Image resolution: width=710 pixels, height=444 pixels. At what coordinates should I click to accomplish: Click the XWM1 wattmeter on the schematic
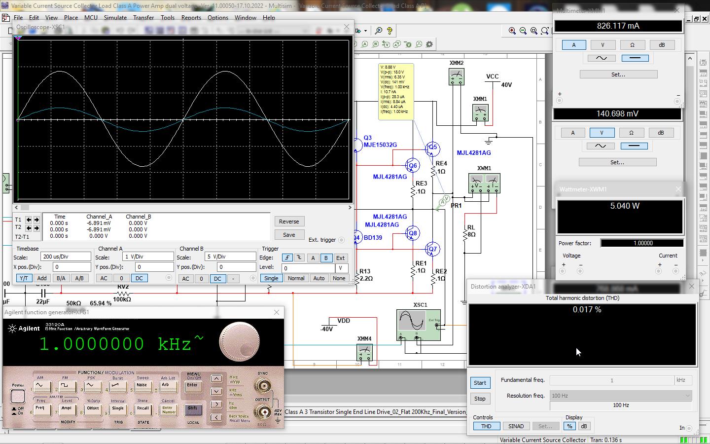tap(484, 183)
